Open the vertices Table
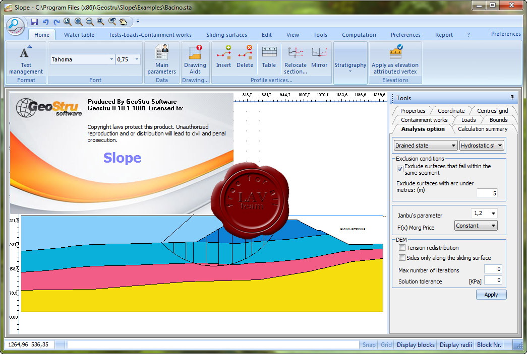The width and height of the screenshot is (527, 354). point(269,56)
